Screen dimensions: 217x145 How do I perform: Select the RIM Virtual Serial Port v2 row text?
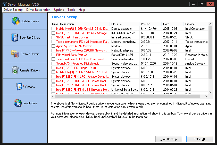point(71,55)
